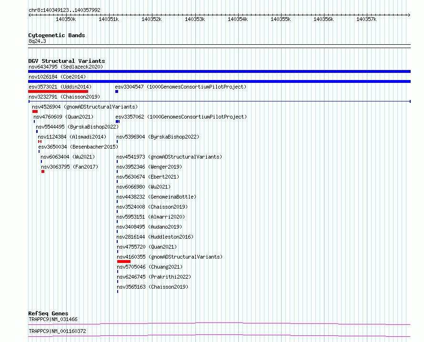424x342 pixels.
Task: Open nsv3952346 (Wenger2019) variant
Action: click(x=149, y=167)
